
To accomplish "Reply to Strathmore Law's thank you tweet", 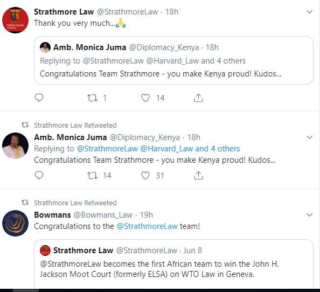I will coord(39,98).
